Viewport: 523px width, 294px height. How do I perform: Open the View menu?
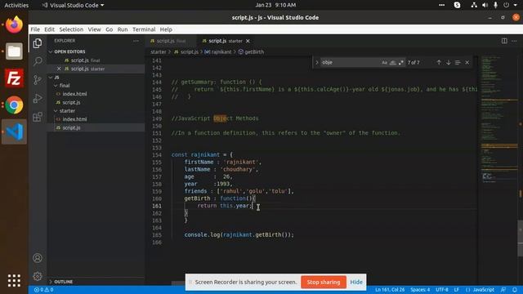coord(95,29)
